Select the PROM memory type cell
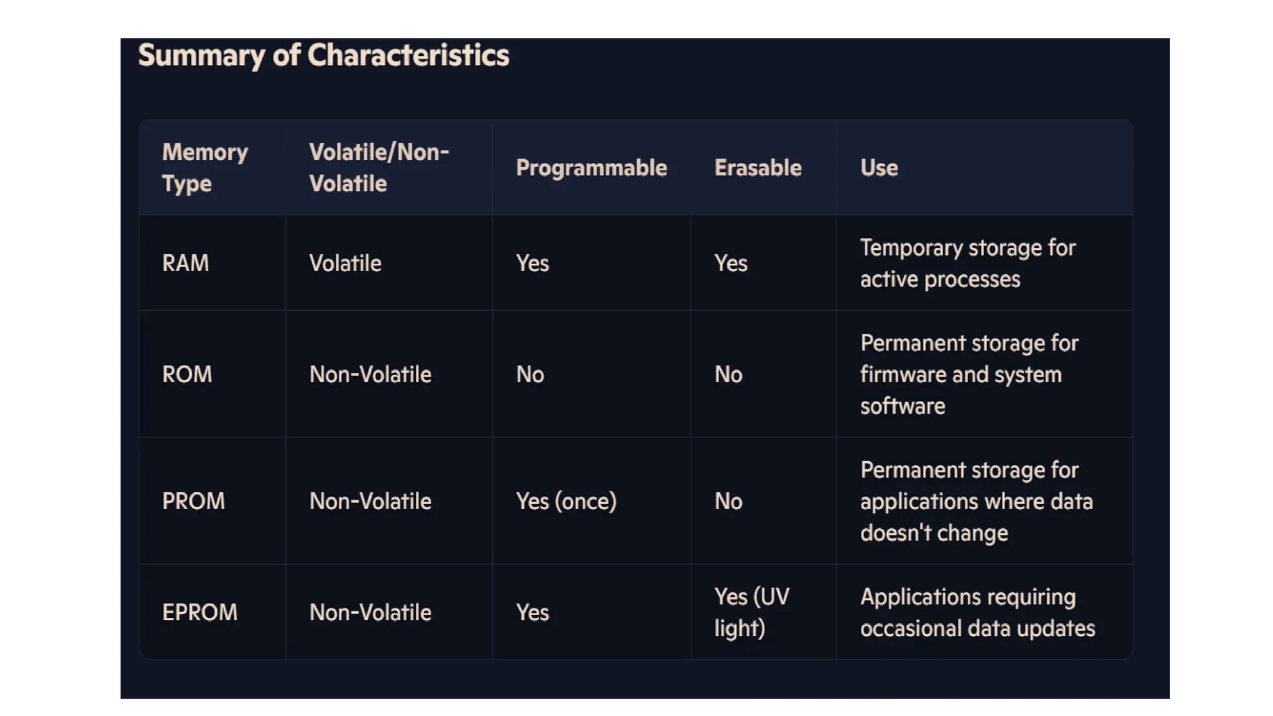 [x=193, y=501]
